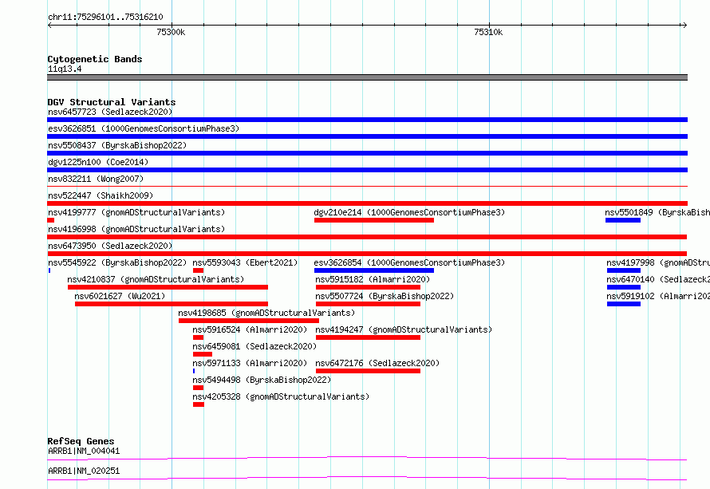This screenshot has width=710, height=489.
Task: Click the 11q13.4 band label
Action: click(x=65, y=69)
